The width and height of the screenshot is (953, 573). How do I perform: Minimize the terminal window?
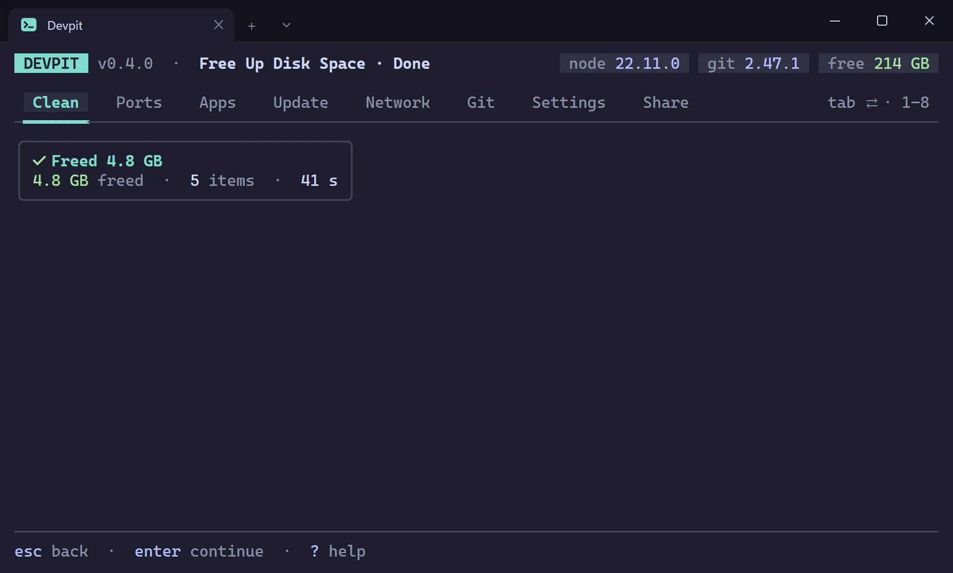(835, 21)
